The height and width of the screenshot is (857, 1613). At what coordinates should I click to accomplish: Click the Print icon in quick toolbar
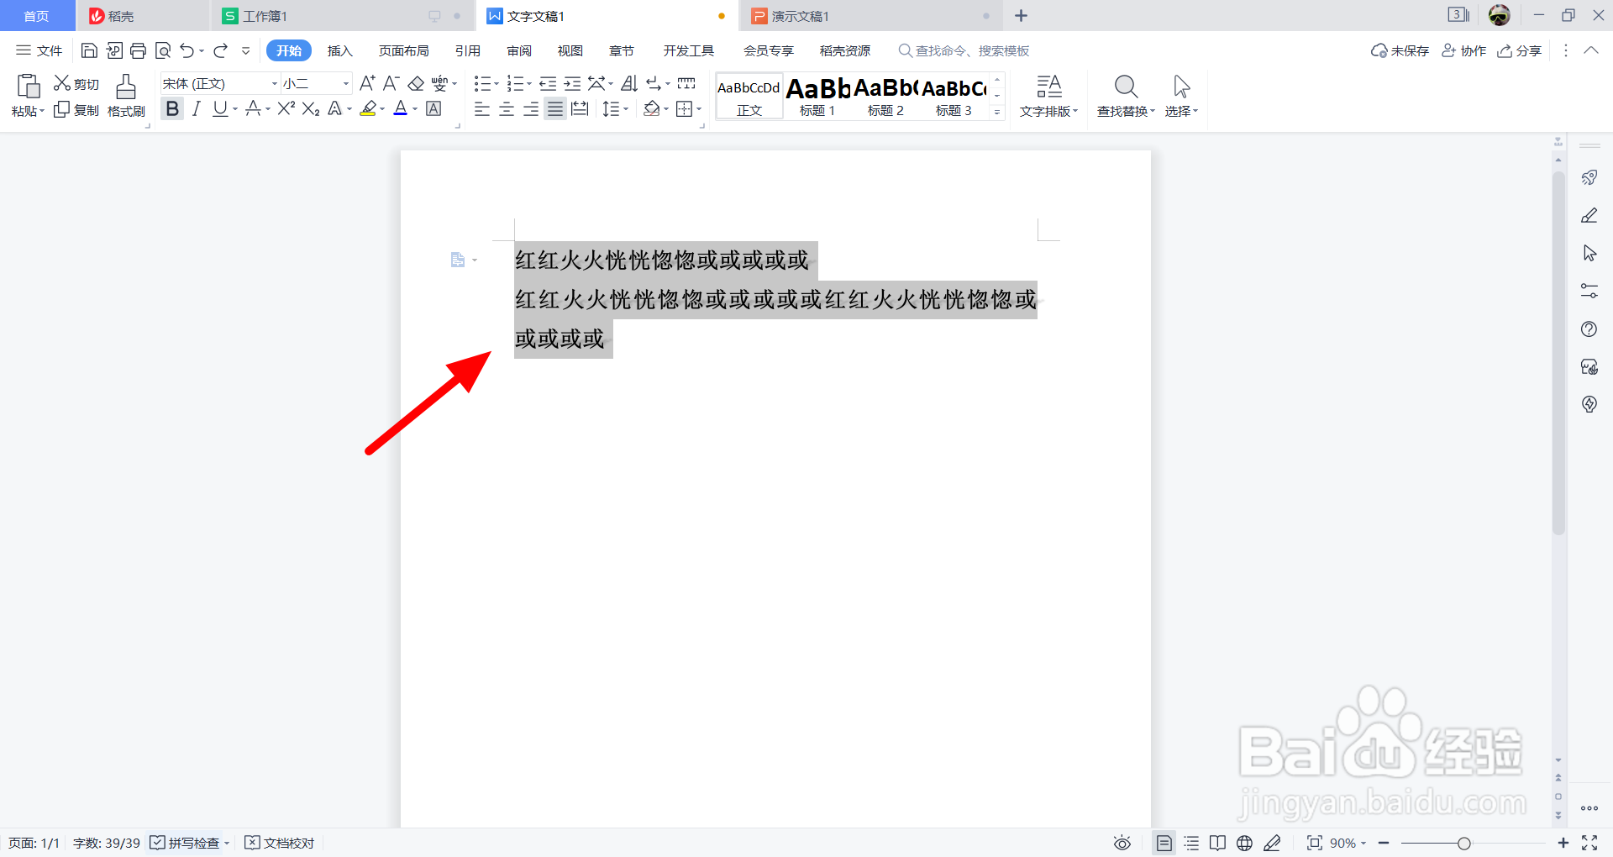[139, 50]
